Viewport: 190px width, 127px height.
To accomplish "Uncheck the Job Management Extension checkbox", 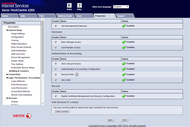I will 56,26.
